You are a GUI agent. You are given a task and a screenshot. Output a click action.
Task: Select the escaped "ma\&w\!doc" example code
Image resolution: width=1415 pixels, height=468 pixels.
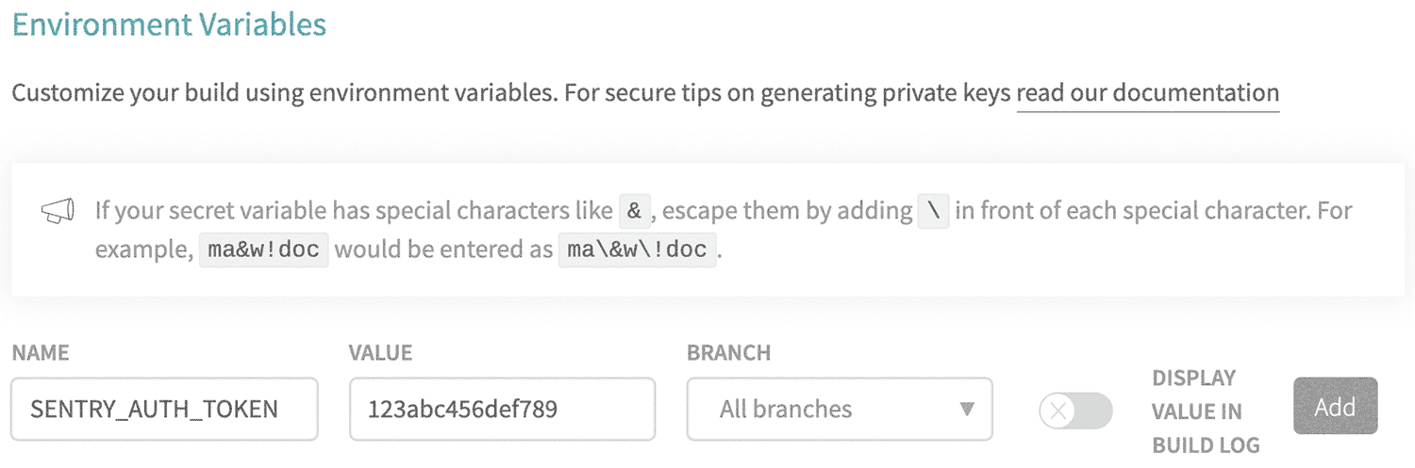[x=638, y=252]
